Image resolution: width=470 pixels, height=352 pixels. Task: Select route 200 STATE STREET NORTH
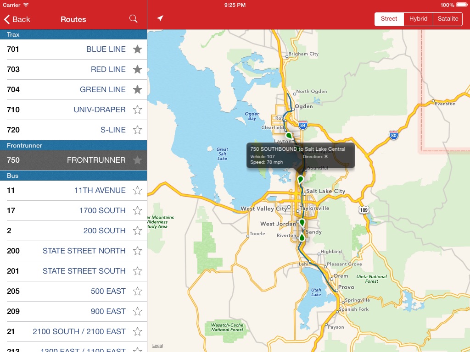(x=73, y=251)
